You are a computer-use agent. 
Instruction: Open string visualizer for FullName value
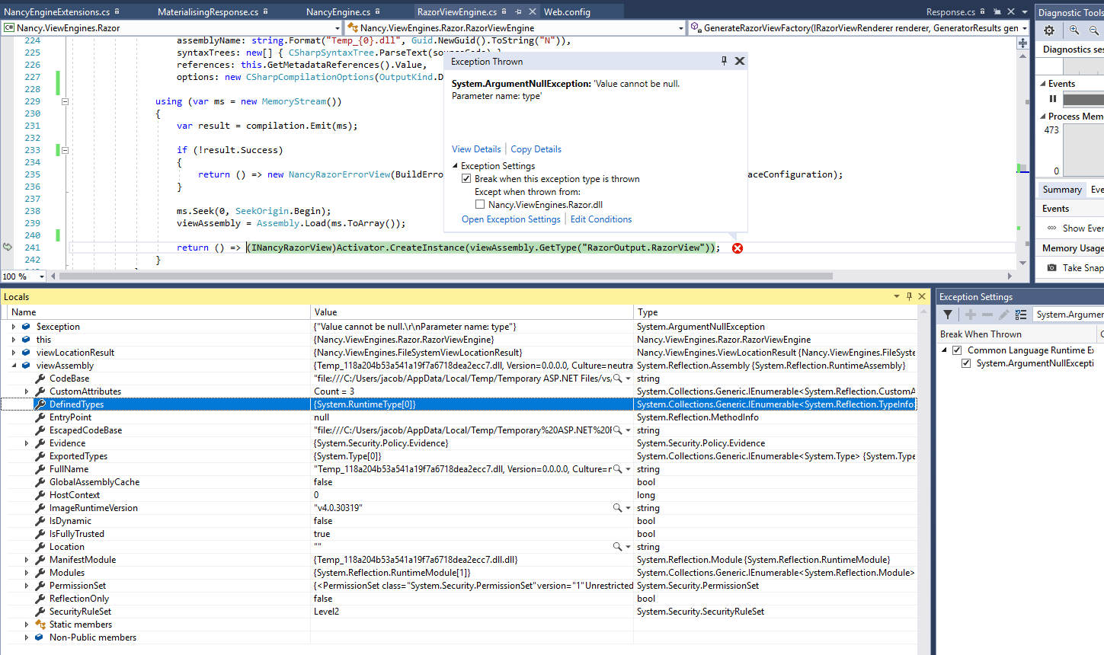[x=618, y=469]
